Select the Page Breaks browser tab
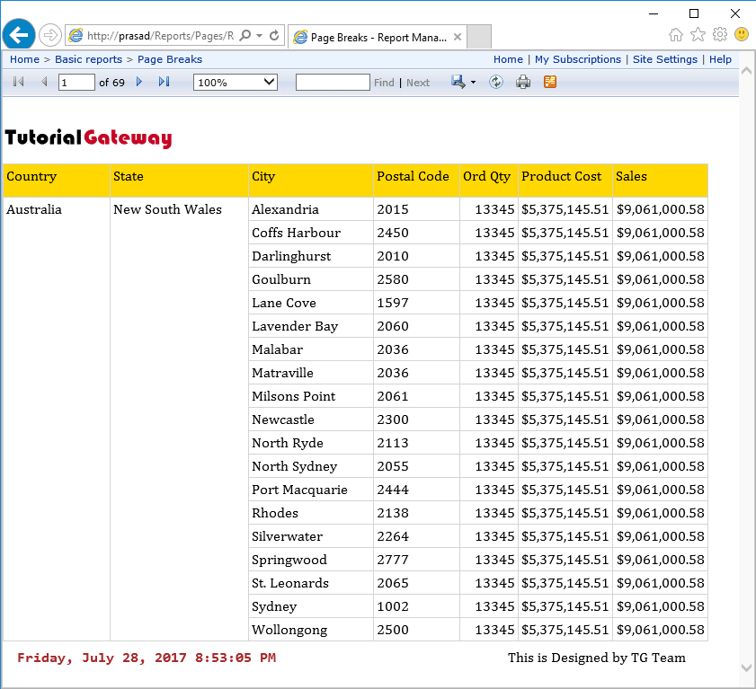This screenshot has width=756, height=689. coord(378,37)
